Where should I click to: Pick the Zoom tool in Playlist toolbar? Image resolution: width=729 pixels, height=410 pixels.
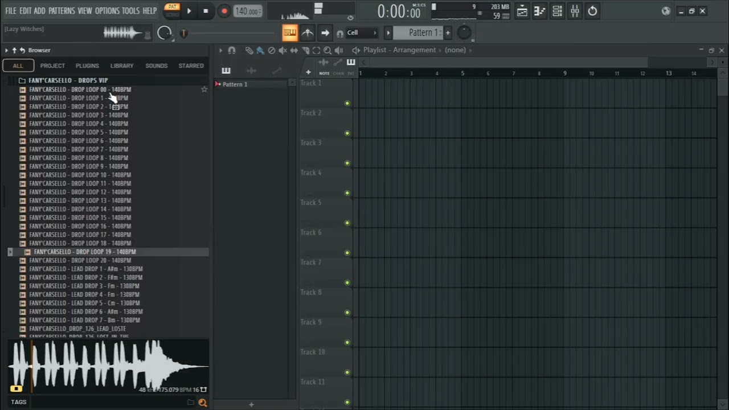pos(327,50)
